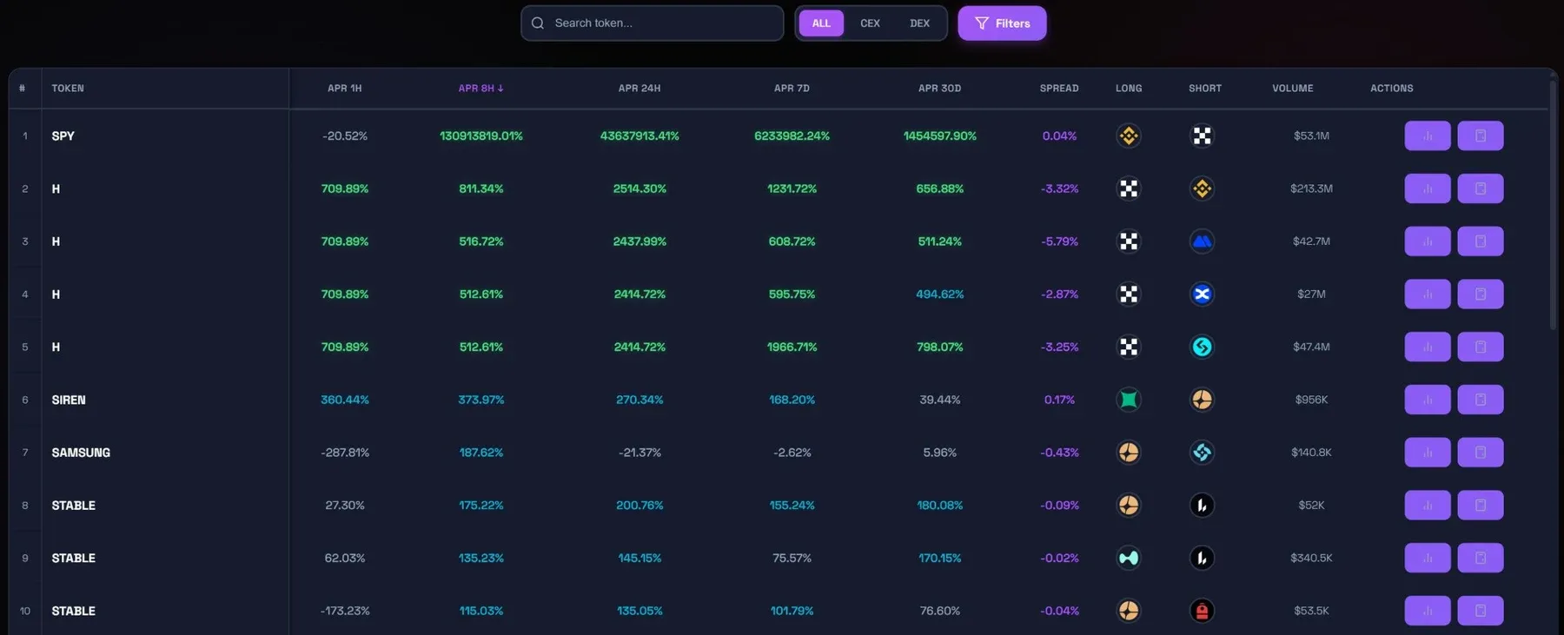Screen dimensions: 1564x635
Task: Select the SAMSUNG token name
Action: coord(81,453)
